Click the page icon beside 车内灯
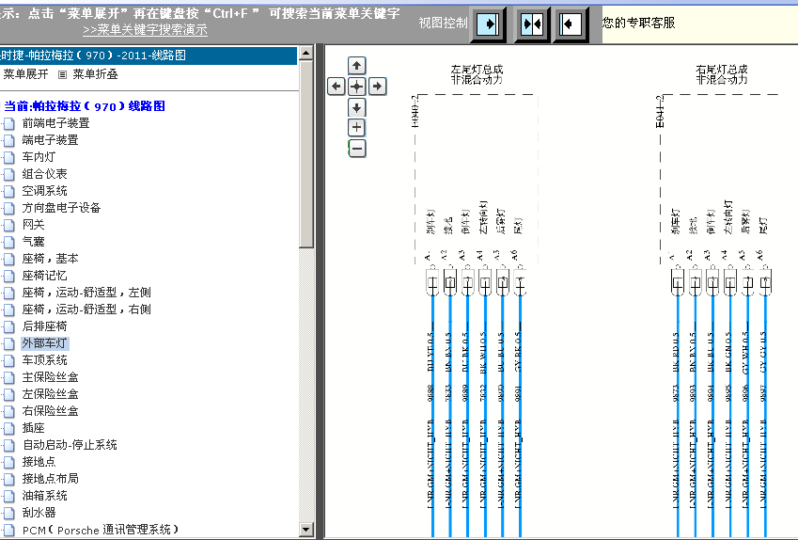798x540 pixels. point(9,157)
